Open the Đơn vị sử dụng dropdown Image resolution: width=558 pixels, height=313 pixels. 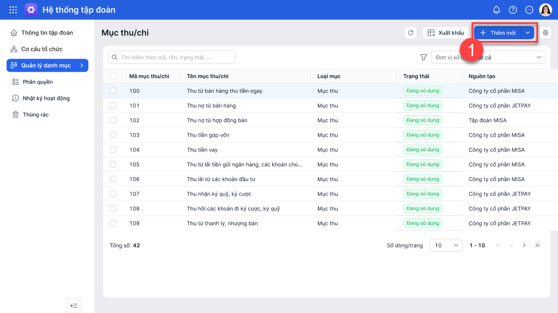pyautogui.click(x=488, y=57)
